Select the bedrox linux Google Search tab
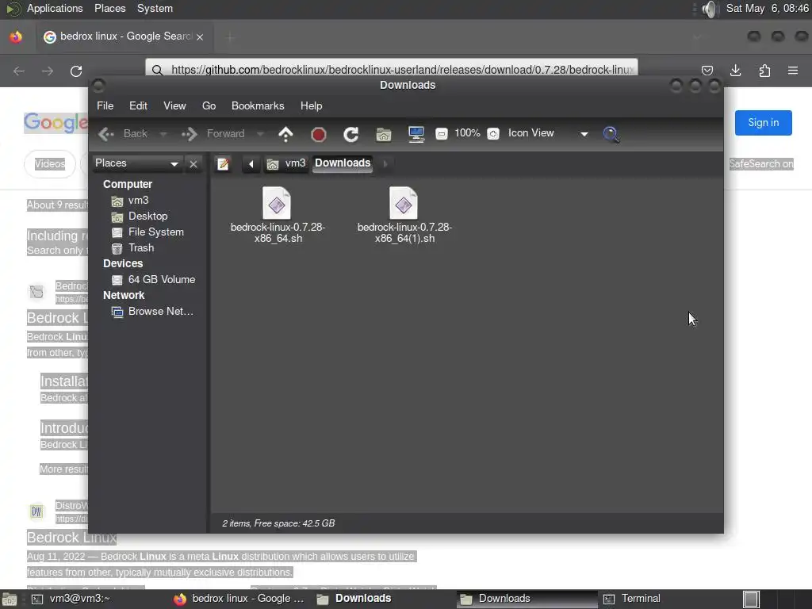 click(x=124, y=36)
